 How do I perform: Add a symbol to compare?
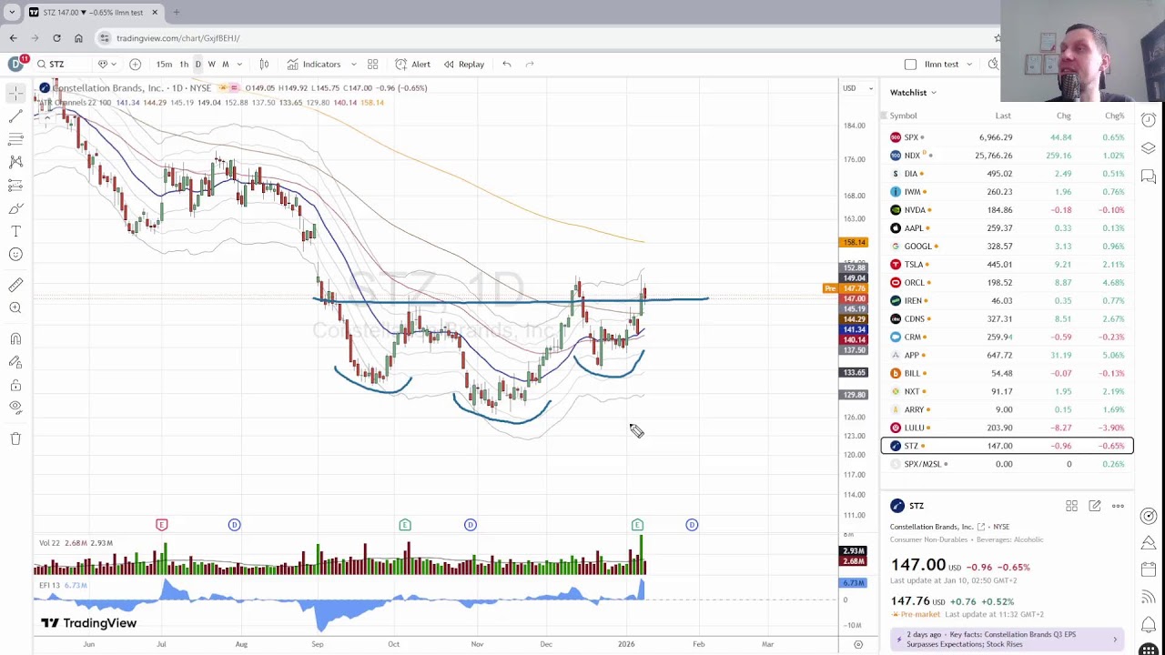[x=135, y=64]
